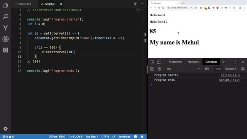Open the Manage gear in the activity bar
247x139 pixels.
pyautogui.click(x=5, y=129)
